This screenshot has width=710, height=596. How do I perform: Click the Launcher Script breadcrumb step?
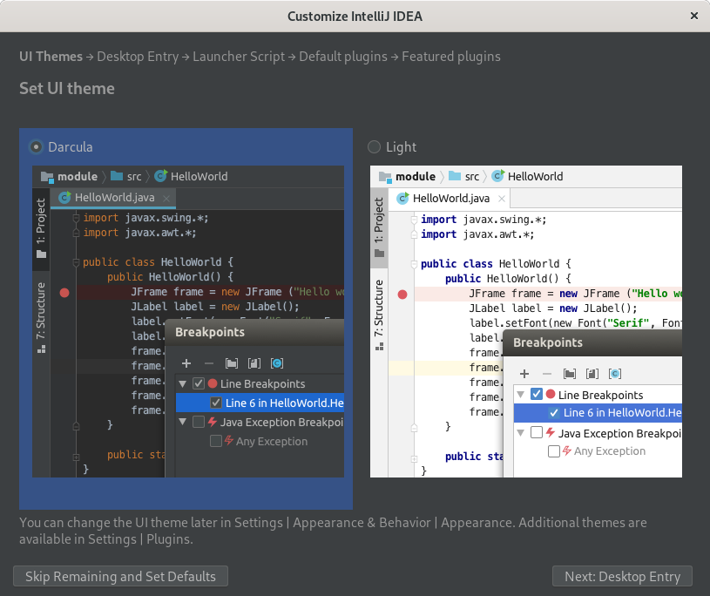coord(239,57)
